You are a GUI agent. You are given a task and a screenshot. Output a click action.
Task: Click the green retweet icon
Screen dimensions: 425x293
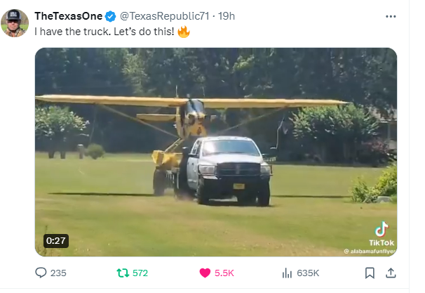click(123, 273)
